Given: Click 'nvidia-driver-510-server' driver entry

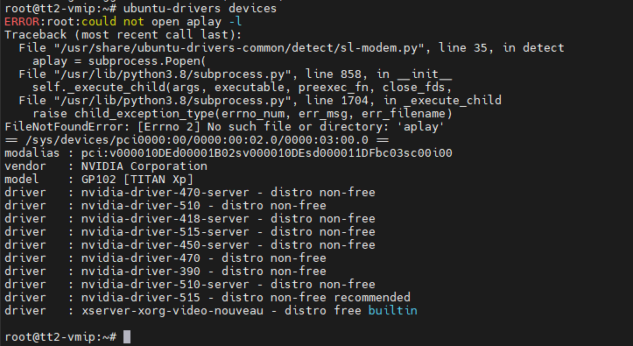Looking at the screenshot, I should pos(190,284).
